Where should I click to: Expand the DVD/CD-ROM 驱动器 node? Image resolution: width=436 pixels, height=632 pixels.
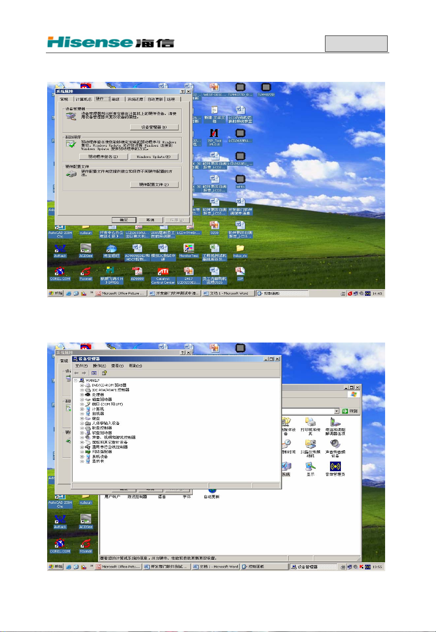82,385
